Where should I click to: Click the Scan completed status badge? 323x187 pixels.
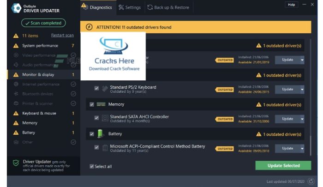[x=43, y=23]
